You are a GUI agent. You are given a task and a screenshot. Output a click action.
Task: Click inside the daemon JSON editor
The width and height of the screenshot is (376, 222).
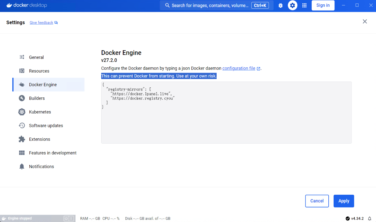click(x=226, y=124)
